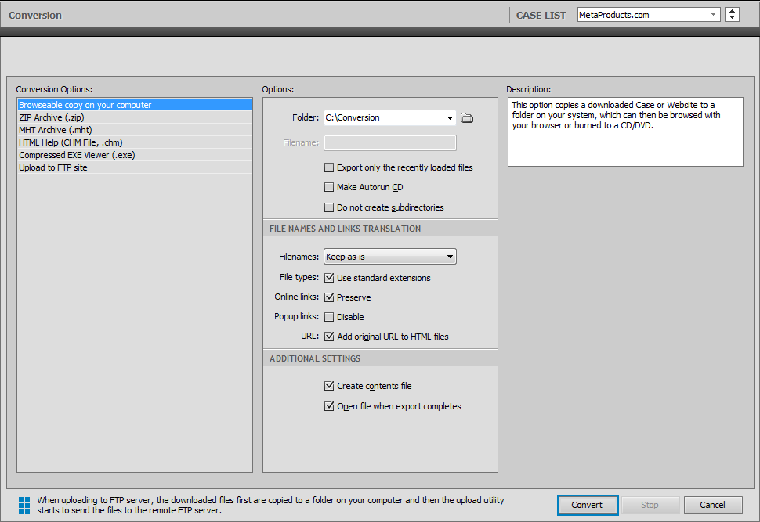Enable Export only recently loaded files
The image size is (760, 522).
(x=329, y=167)
